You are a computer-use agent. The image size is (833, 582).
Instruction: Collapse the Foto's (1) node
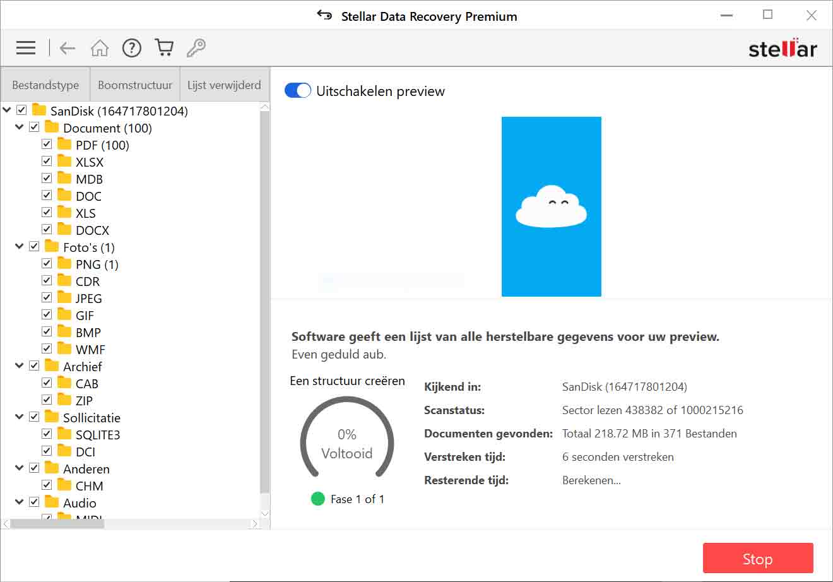pos(20,247)
